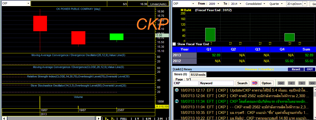Select the 2013 year row header
Image resolution: width=316 pixels, height=120 pixels.
click(x=184, y=55)
